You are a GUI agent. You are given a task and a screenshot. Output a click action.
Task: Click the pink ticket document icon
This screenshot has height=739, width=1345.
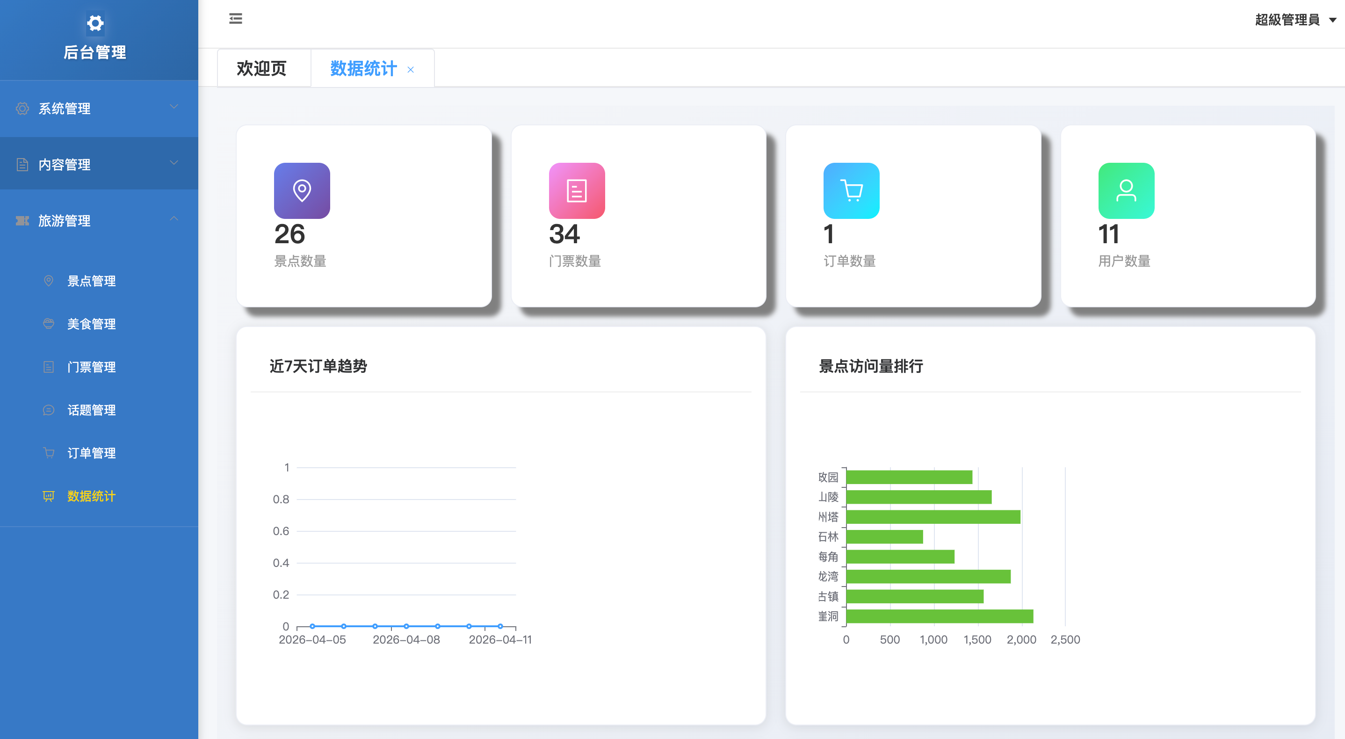tap(577, 191)
